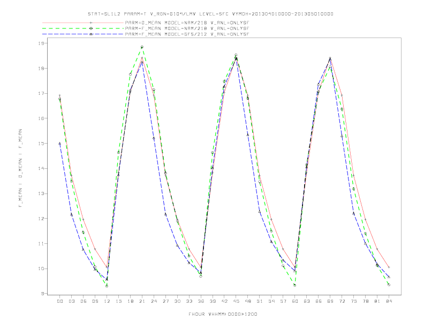
Task: Click the green circle marker in the legend
Action: tap(91, 28)
